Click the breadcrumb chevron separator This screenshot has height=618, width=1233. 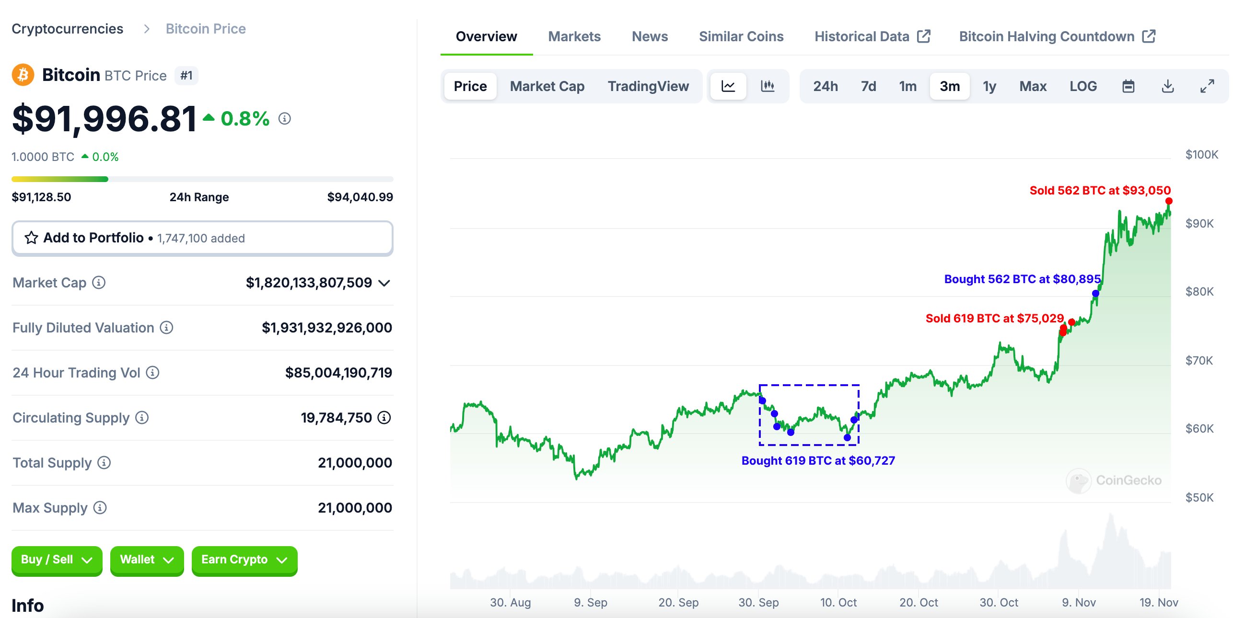(x=147, y=29)
